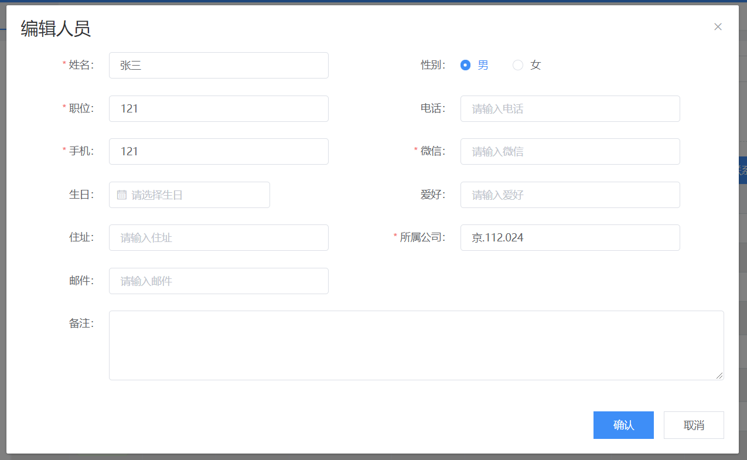
Task: Select the 男 radio button
Action: coord(466,65)
